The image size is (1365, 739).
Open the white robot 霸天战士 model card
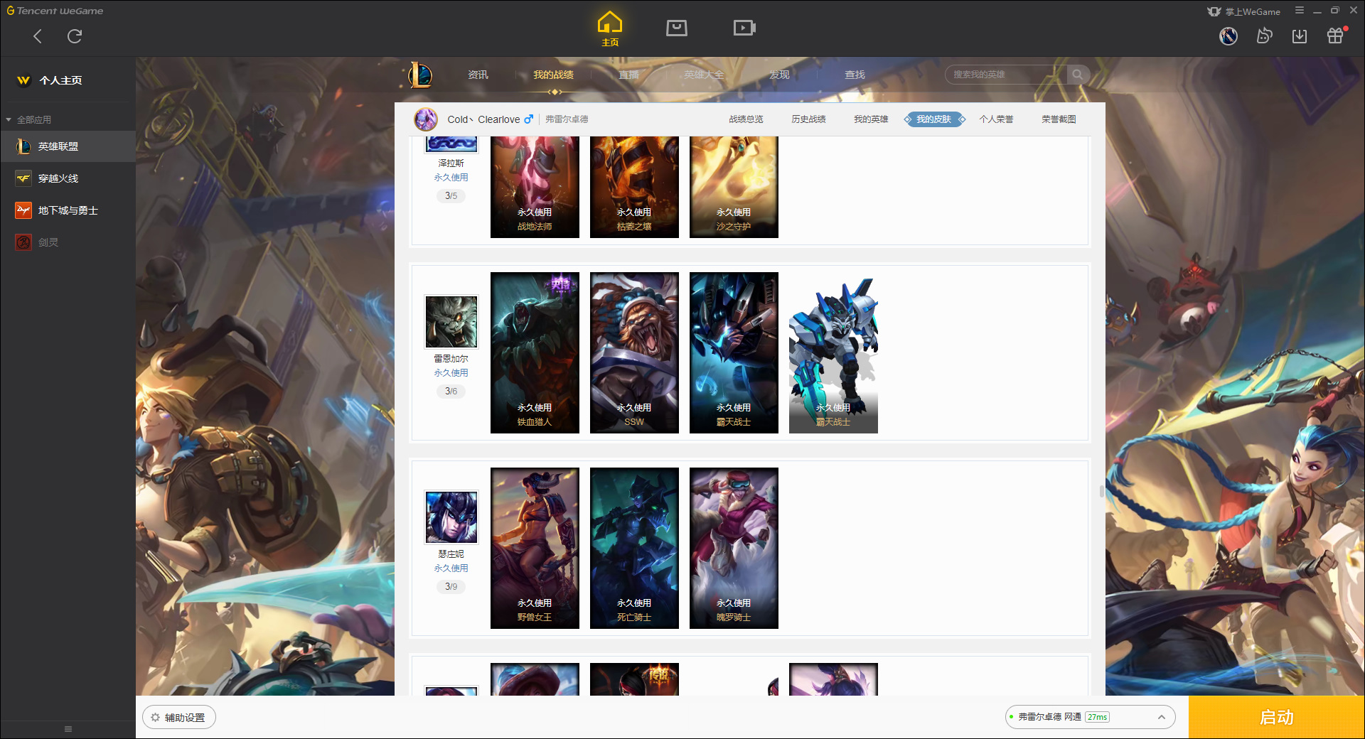tap(833, 352)
